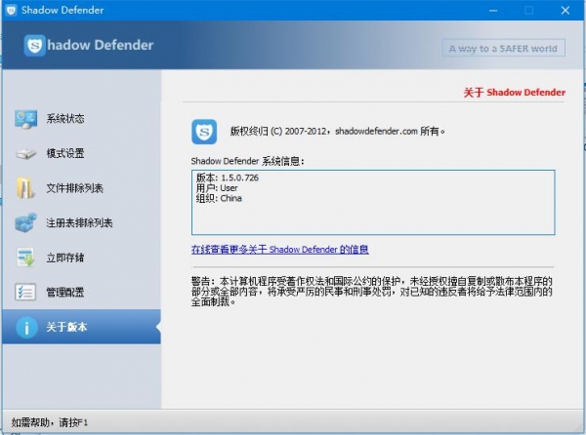Screen dimensions: 586x435
Task: Click the Shadow Defender 系统信息 label
Action: tap(247, 161)
